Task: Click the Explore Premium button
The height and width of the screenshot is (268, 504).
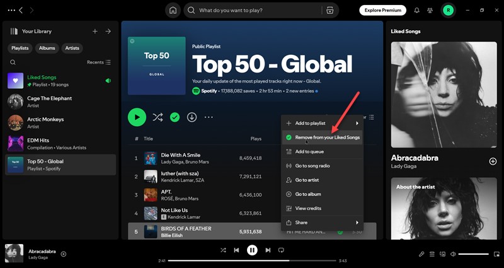Action: click(x=382, y=10)
